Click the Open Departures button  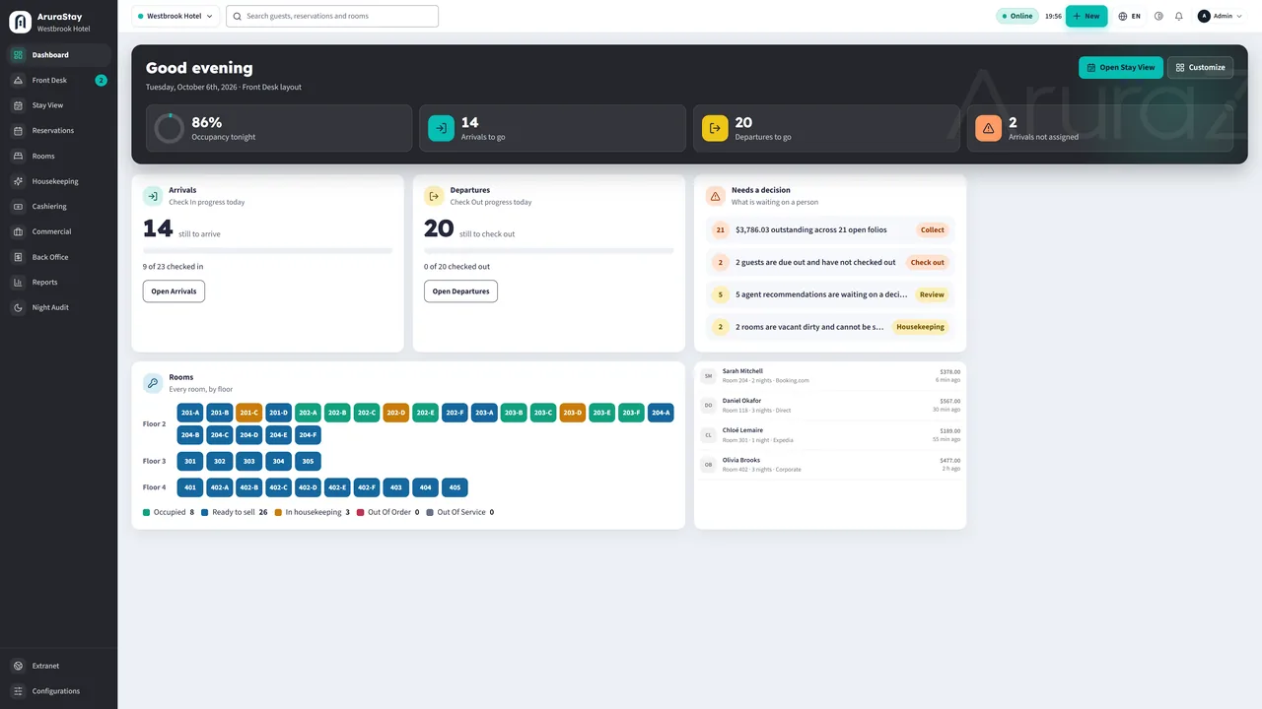[x=460, y=291]
